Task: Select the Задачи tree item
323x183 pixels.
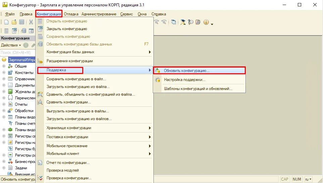Action: [x=21, y=168]
